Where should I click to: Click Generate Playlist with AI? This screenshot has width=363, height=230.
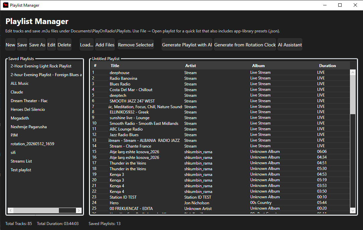click(x=187, y=45)
